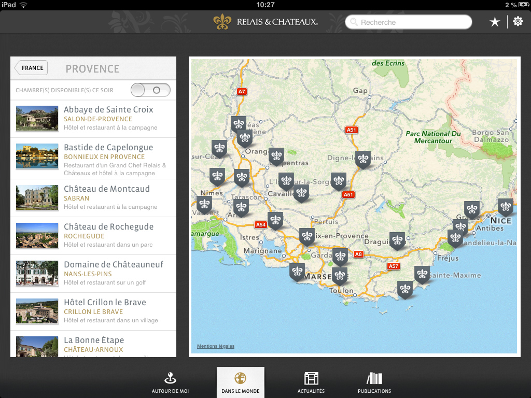Open favorites with the star icon
This screenshot has height=398, width=531.
click(495, 22)
